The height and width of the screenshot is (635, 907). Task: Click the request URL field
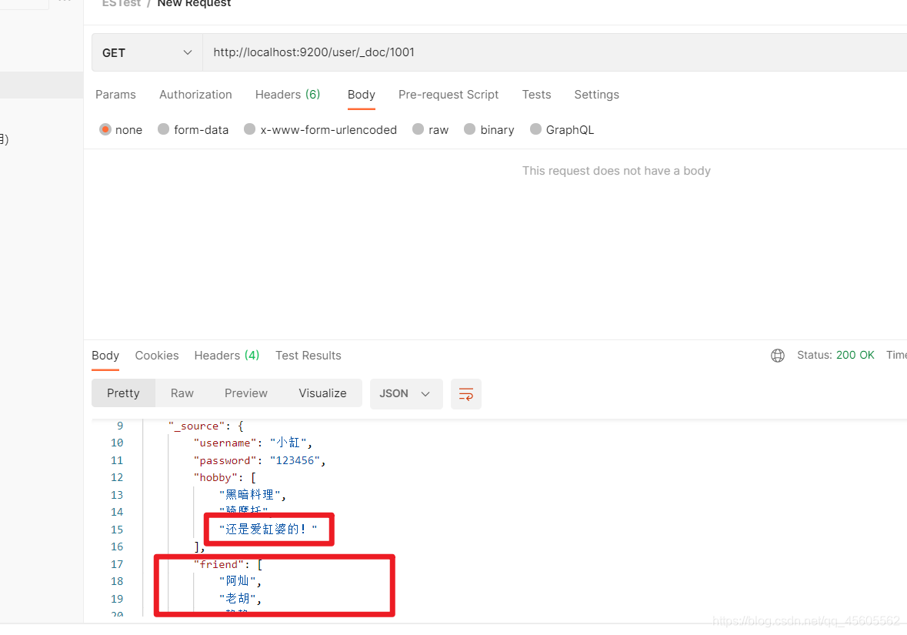pyautogui.click(x=554, y=52)
